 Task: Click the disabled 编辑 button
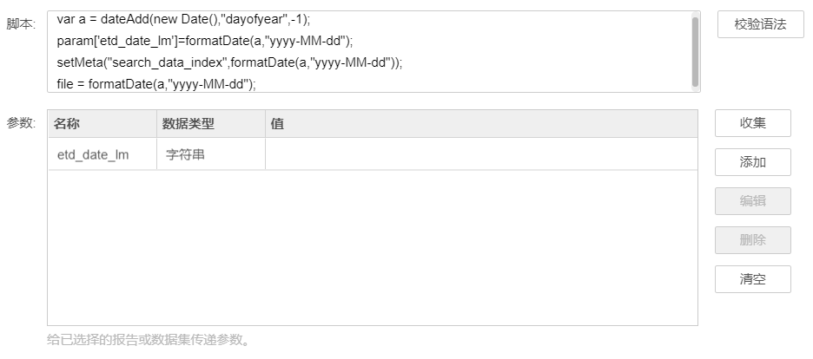point(753,201)
